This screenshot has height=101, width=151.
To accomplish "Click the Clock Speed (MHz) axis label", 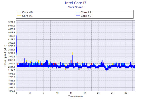I will (x=5, y=56).
